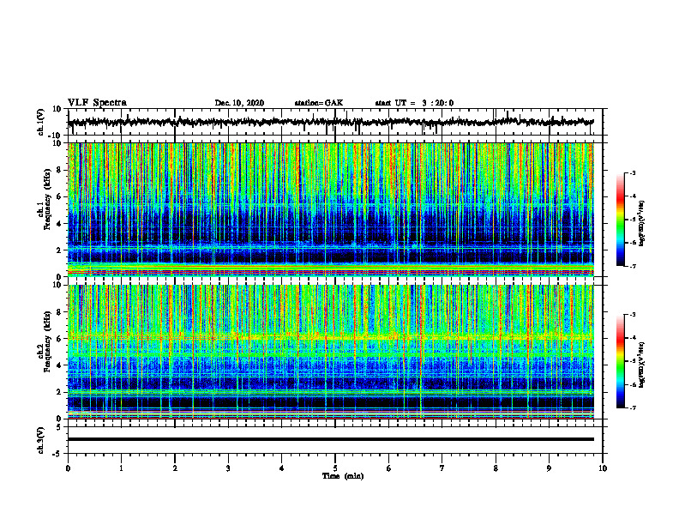This screenshot has height=525, width=679.
Task: Click the "4" kHz tick on ch.2 frequency axis
Action: click(59, 365)
